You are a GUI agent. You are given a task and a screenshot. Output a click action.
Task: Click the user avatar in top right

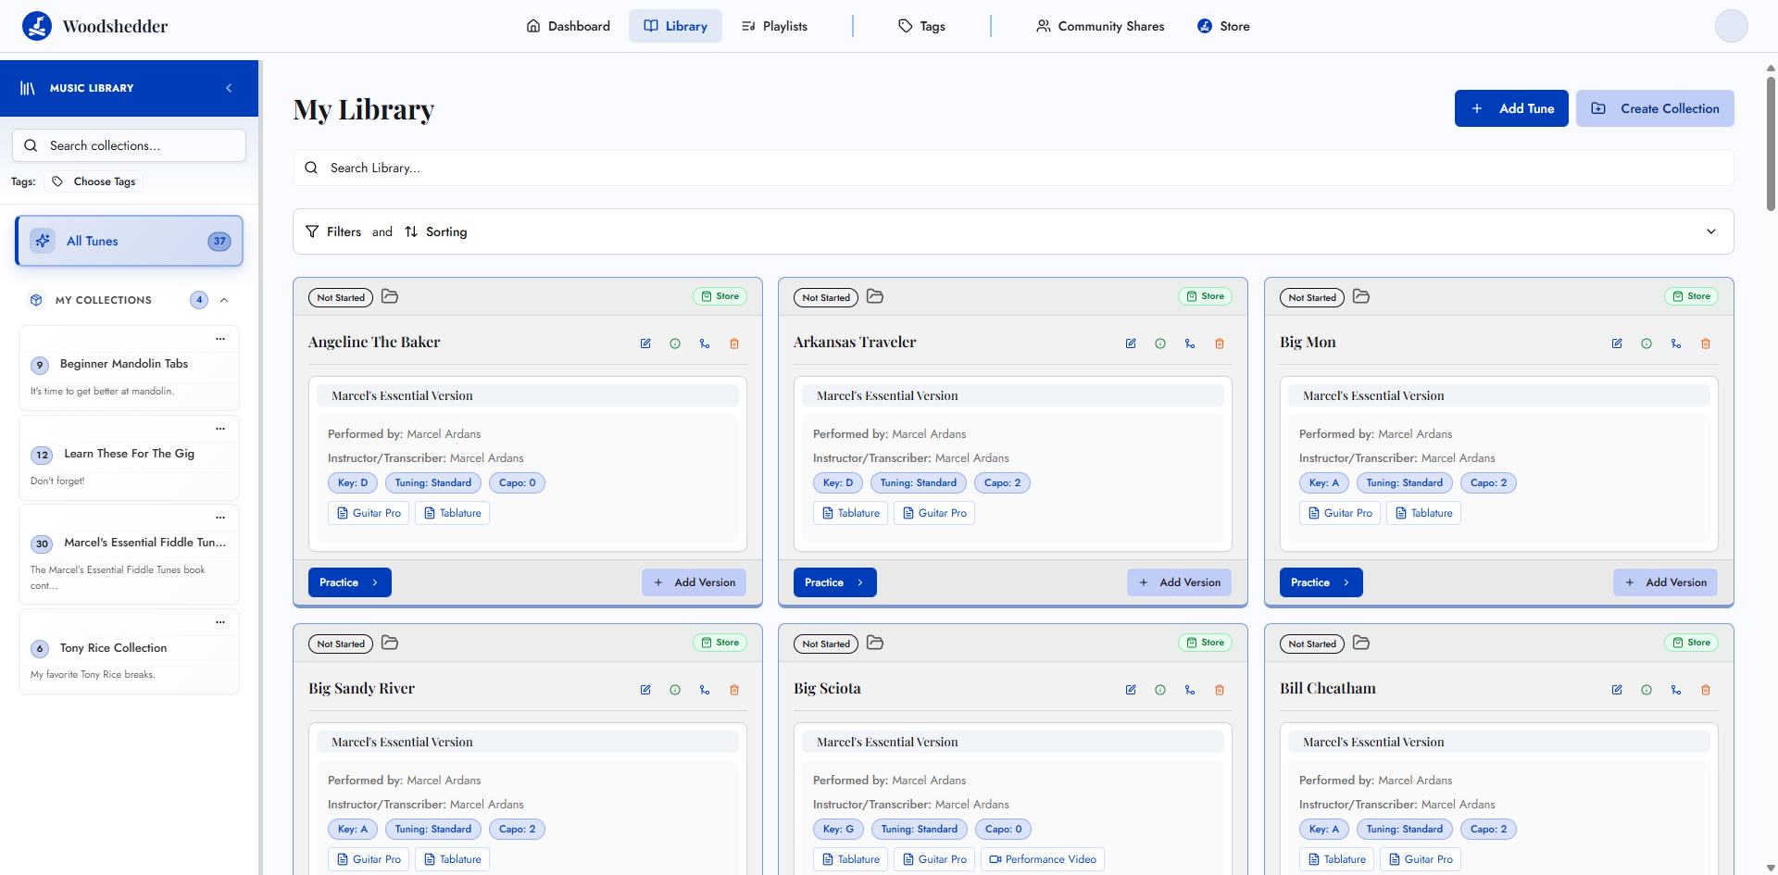[1731, 26]
